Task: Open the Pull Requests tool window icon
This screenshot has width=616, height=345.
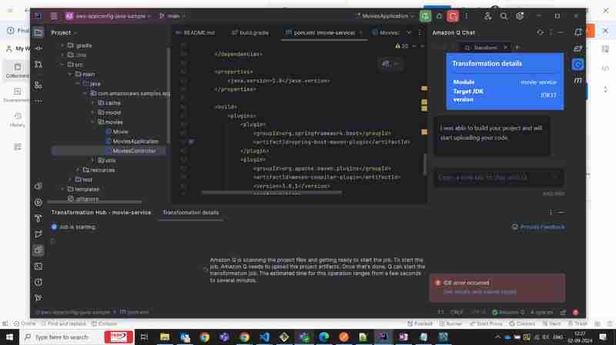Action: 38,65
